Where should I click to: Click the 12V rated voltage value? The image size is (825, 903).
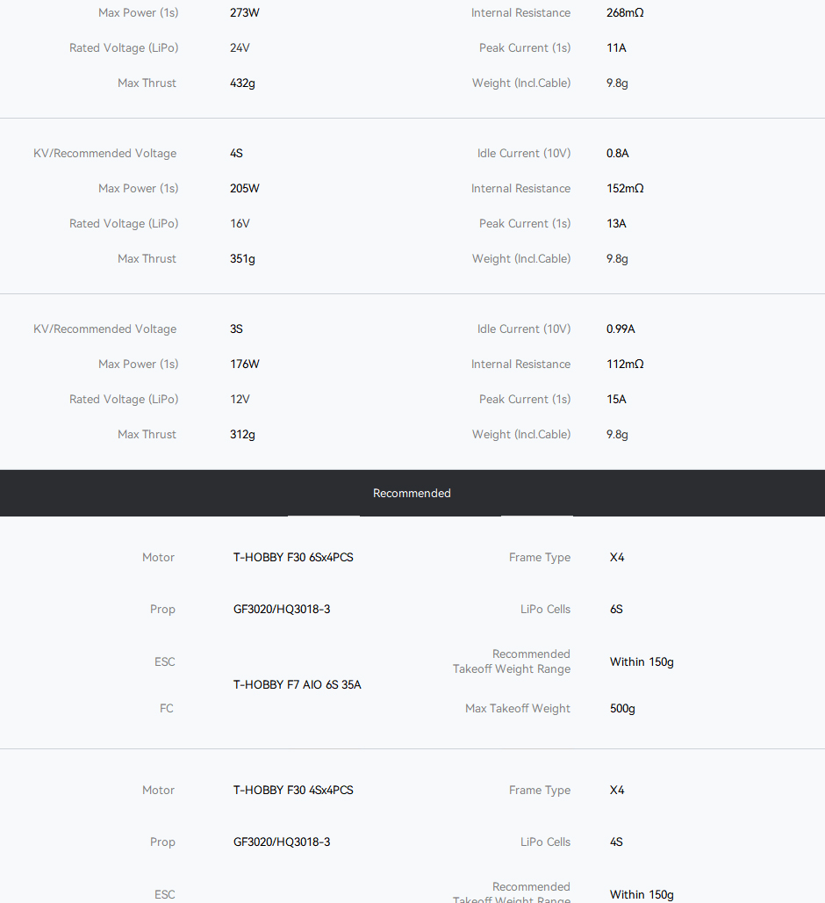point(240,400)
